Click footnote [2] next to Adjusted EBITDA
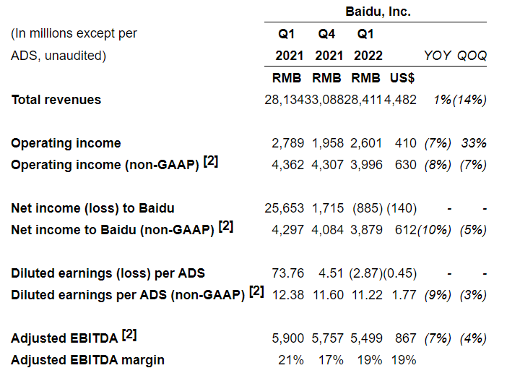Viewport: 507px width, 381px height. point(129,335)
